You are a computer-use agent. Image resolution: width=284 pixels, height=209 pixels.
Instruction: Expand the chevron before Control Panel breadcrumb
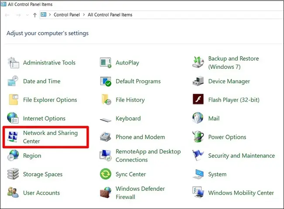pos(50,15)
